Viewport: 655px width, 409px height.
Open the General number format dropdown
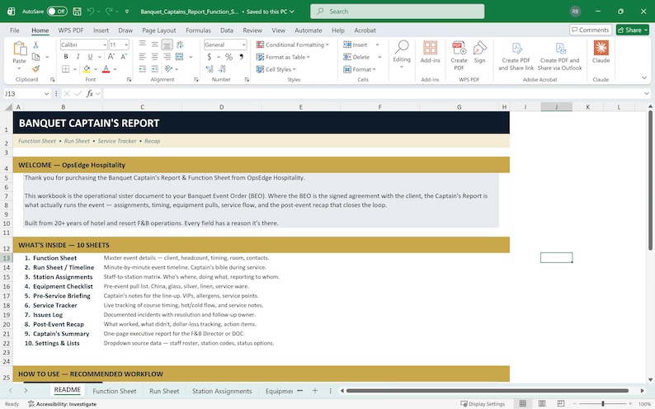pos(243,45)
